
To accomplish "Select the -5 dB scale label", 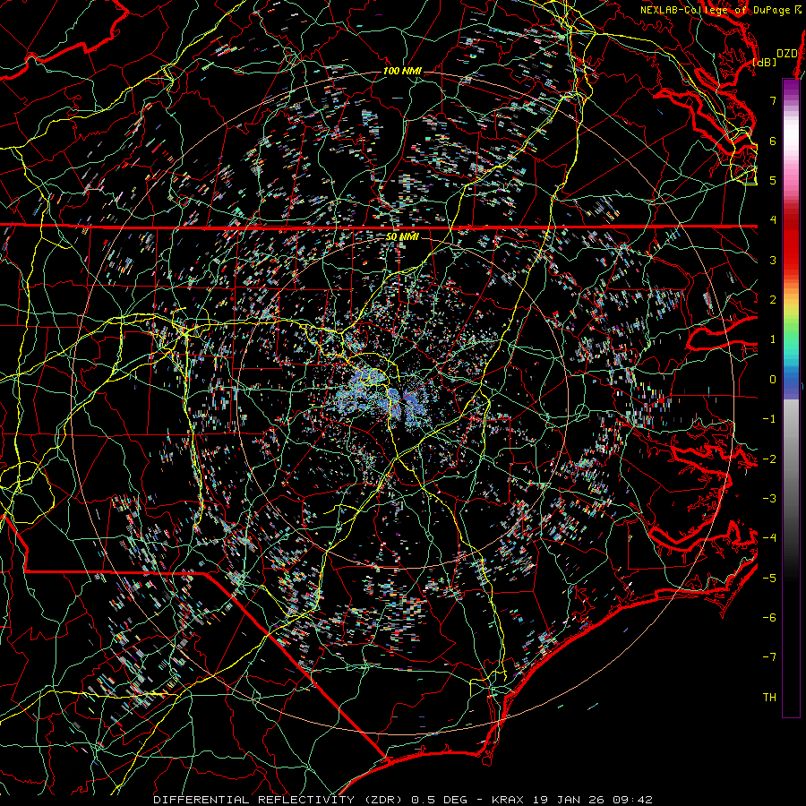I will coord(769,579).
